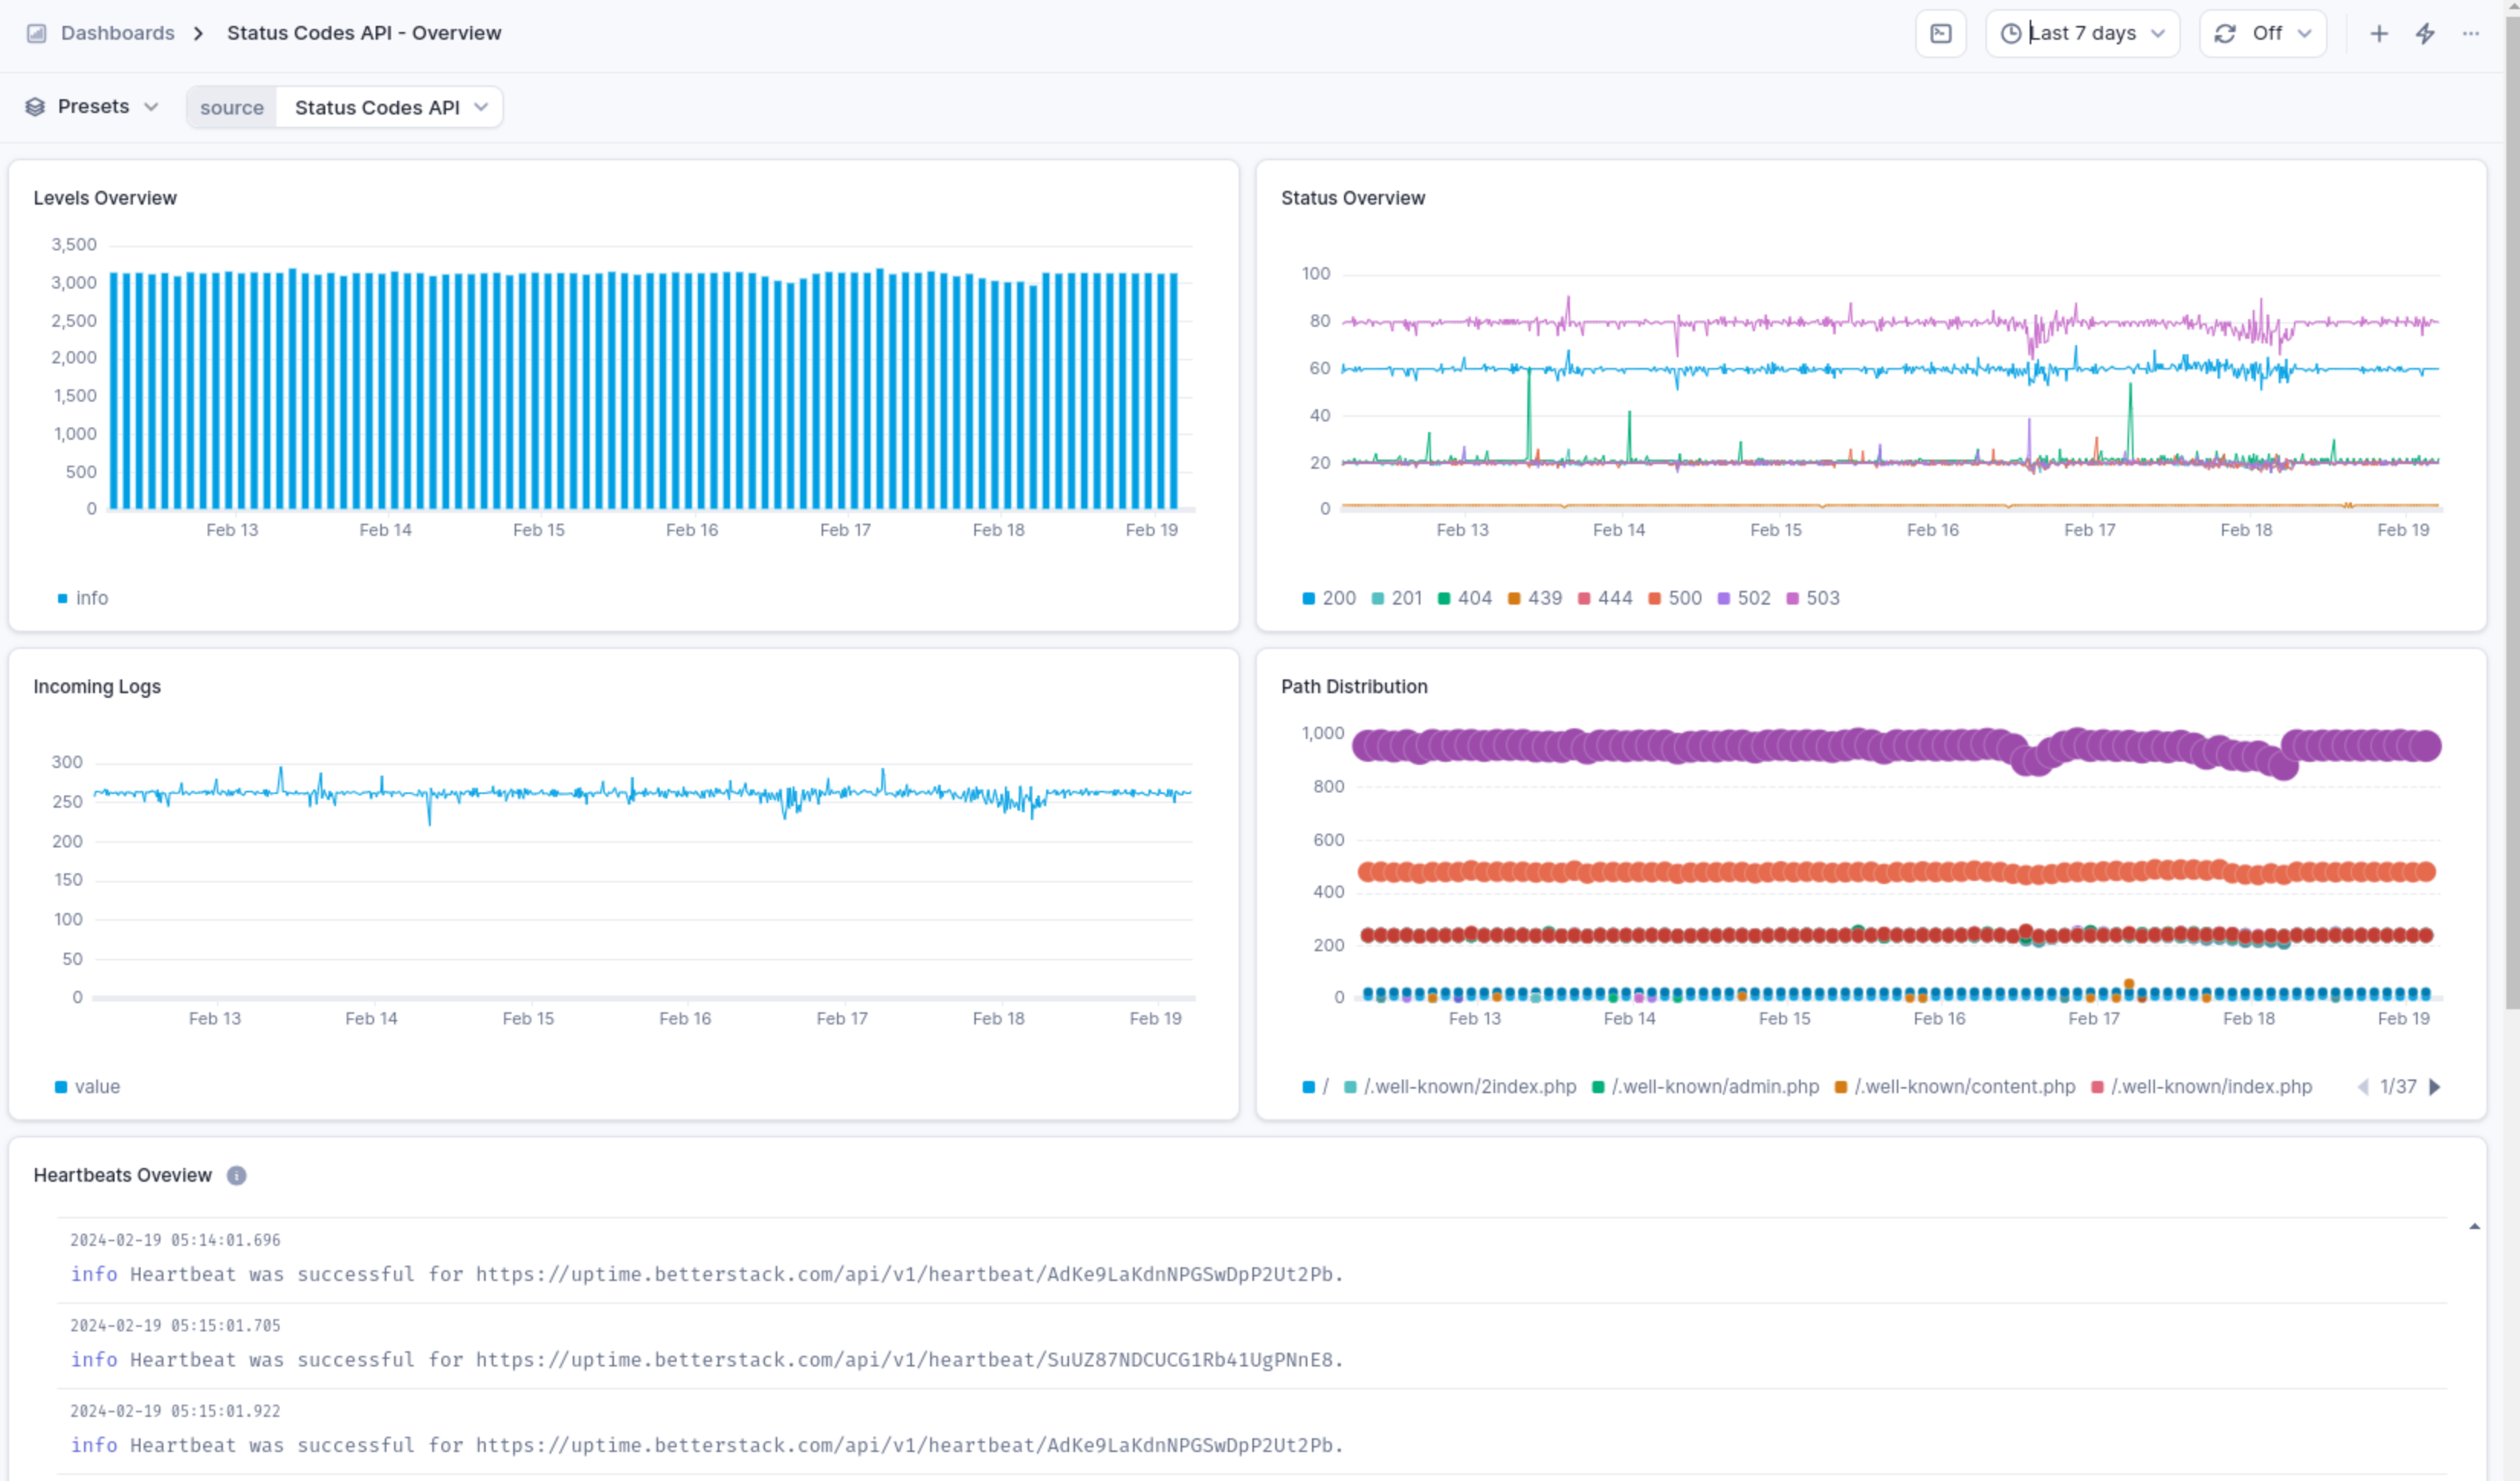2520x1481 pixels.
Task: Toggle /.well-known/admin.php series in legend
Action: point(1705,1087)
